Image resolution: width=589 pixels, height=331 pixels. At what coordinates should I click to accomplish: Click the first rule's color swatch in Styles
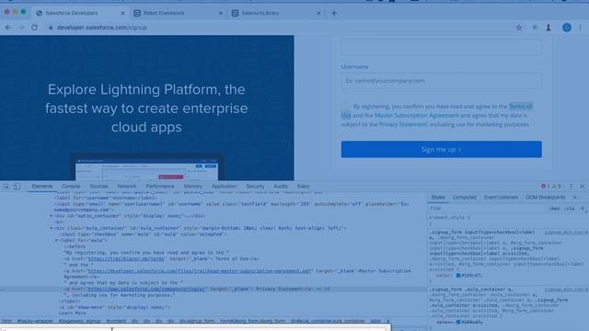coord(458,276)
